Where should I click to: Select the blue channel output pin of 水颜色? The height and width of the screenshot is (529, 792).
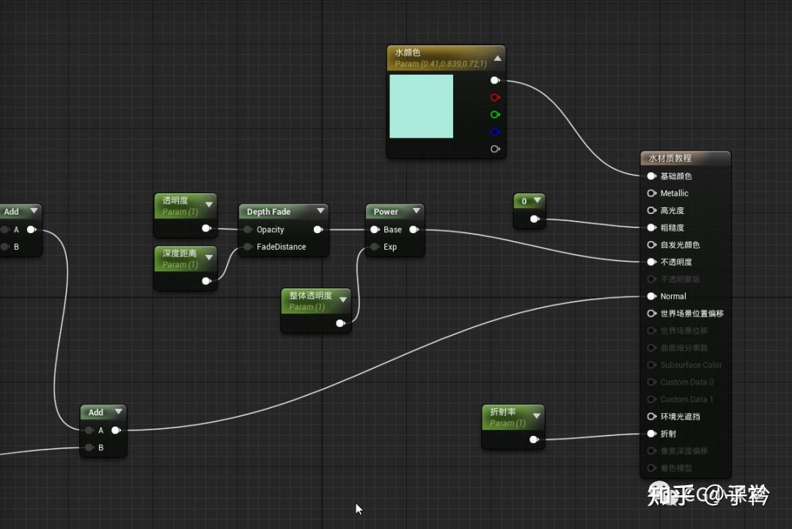click(495, 131)
